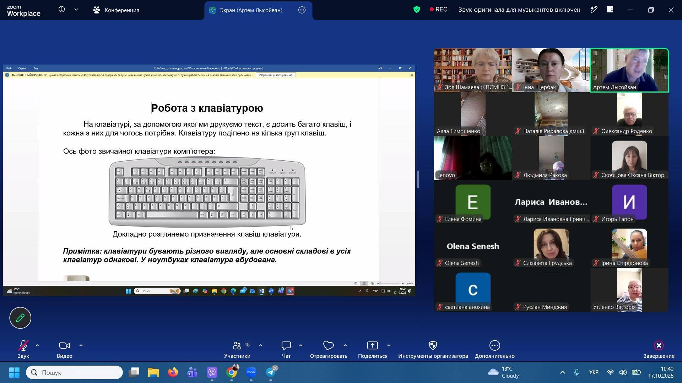The height and width of the screenshot is (383, 682).
Task: Show hidden system tray icons
Action: (563, 372)
